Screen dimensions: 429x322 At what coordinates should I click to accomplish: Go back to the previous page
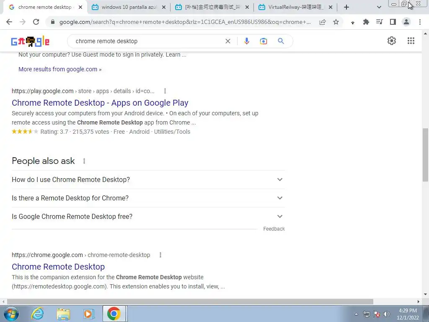[9, 22]
